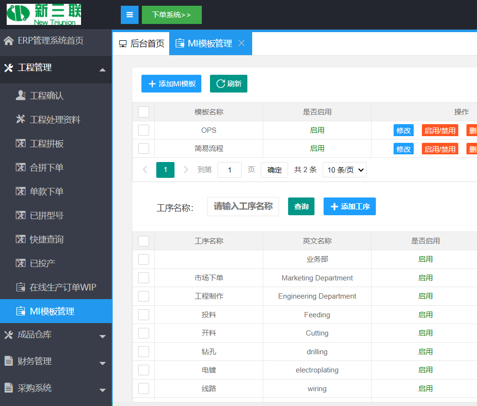Check the checkbox for OPS template row
This screenshot has height=406, width=477.
(143, 130)
